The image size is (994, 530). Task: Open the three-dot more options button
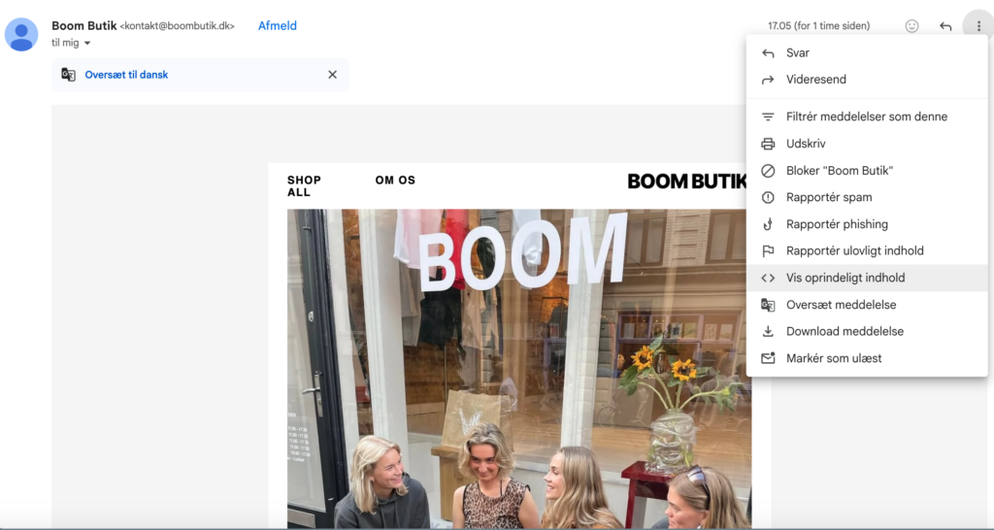tap(978, 26)
